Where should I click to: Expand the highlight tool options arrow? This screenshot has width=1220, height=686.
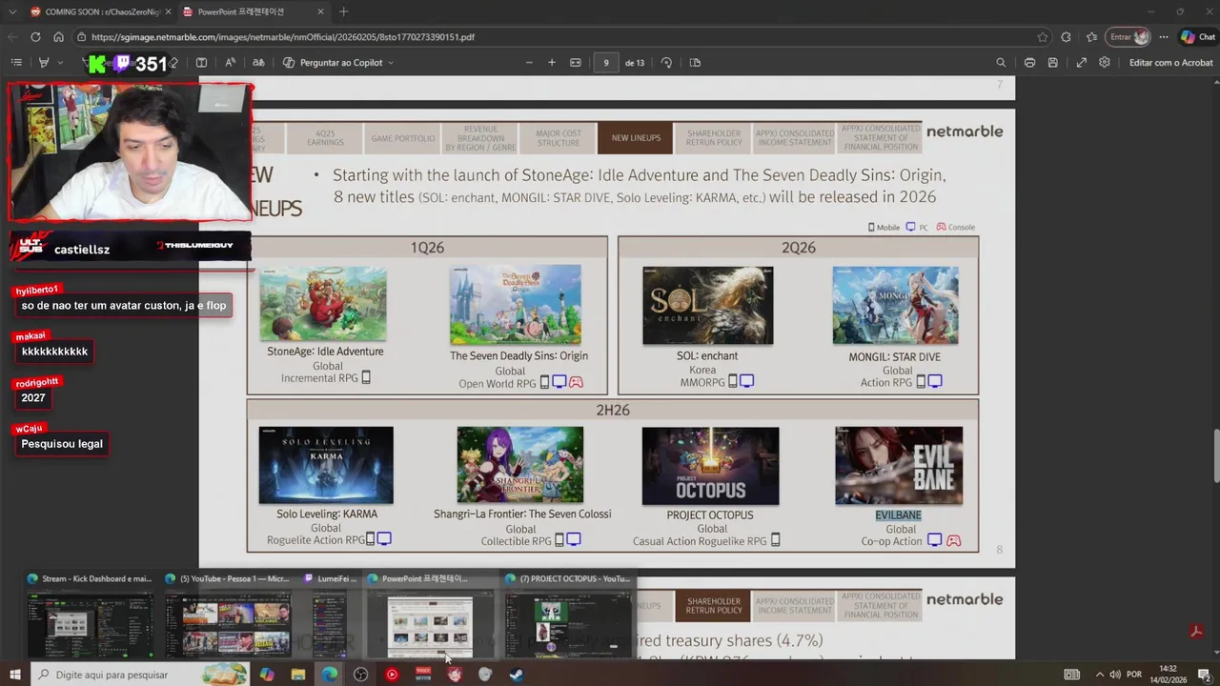point(60,63)
